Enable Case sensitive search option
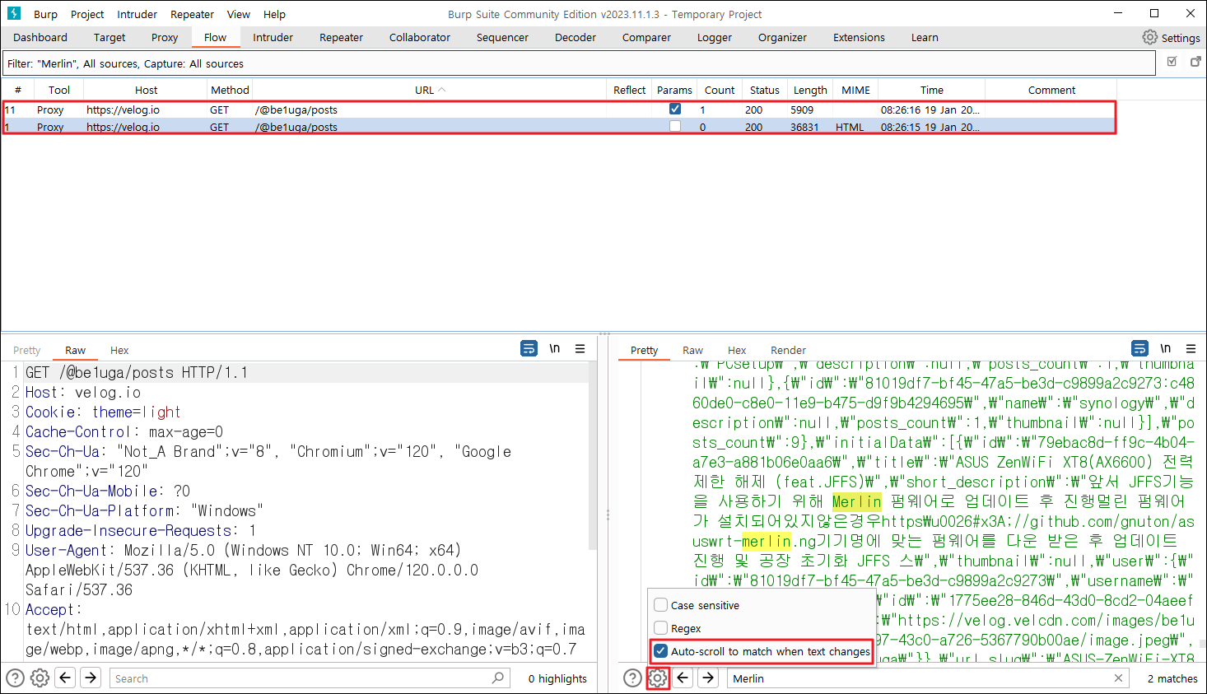 [660, 605]
